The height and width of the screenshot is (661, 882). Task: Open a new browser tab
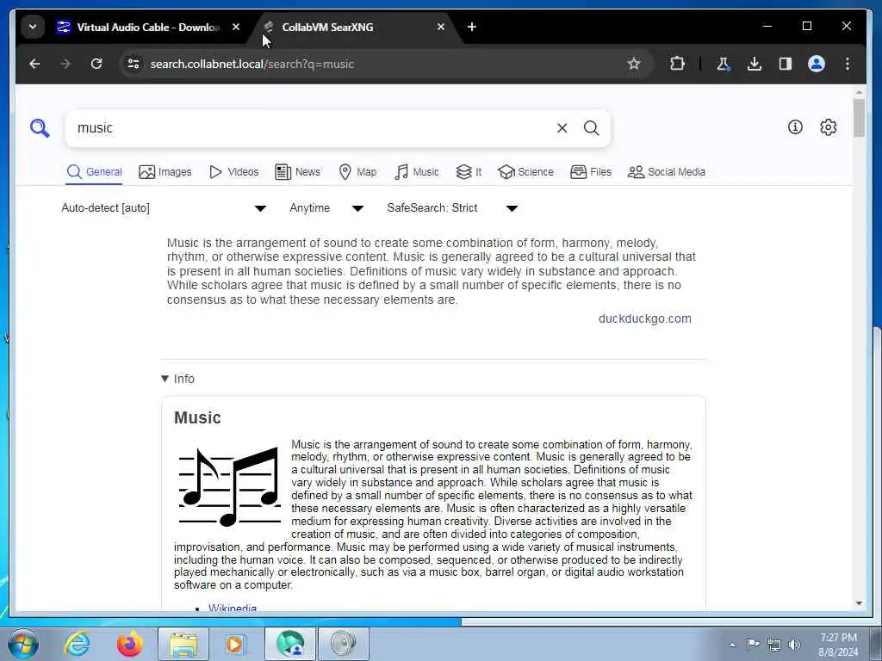click(x=472, y=27)
